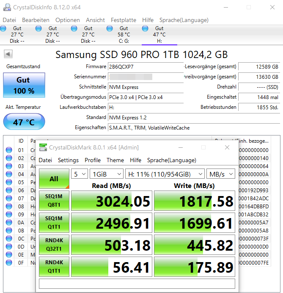This screenshot has height=293, width=283.
Task: Click the status orb for SMART attribute 03
Action: click(9, 166)
